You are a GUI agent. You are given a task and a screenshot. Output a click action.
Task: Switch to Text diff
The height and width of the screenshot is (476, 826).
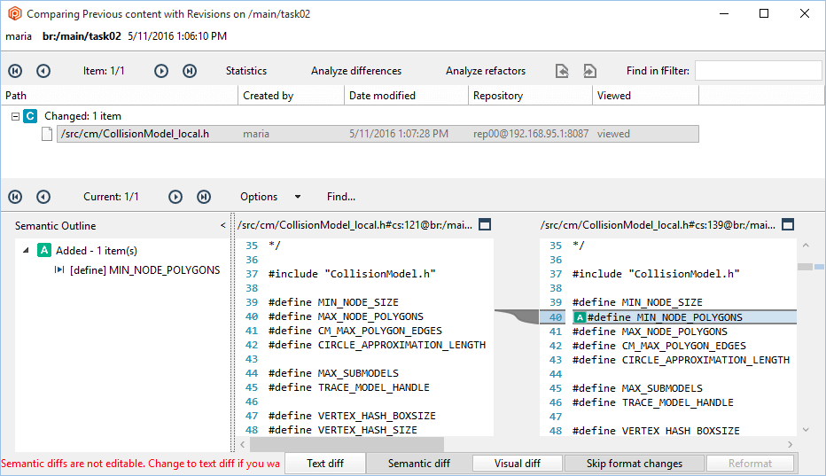point(325,464)
